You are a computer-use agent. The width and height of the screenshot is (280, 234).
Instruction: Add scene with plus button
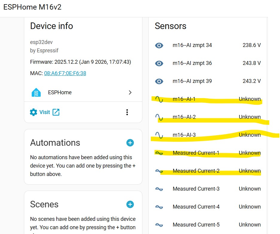130,204
